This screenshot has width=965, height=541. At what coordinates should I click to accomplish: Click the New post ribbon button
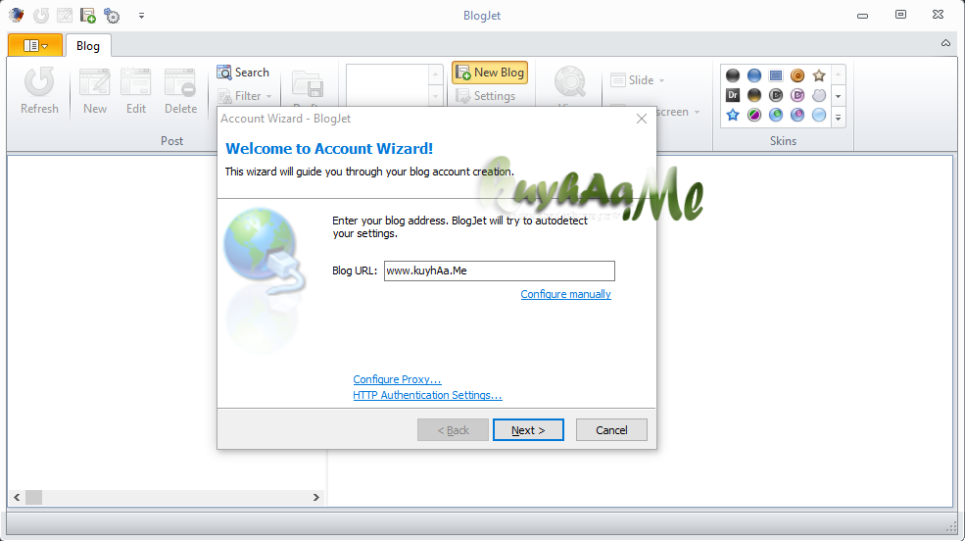(95, 91)
